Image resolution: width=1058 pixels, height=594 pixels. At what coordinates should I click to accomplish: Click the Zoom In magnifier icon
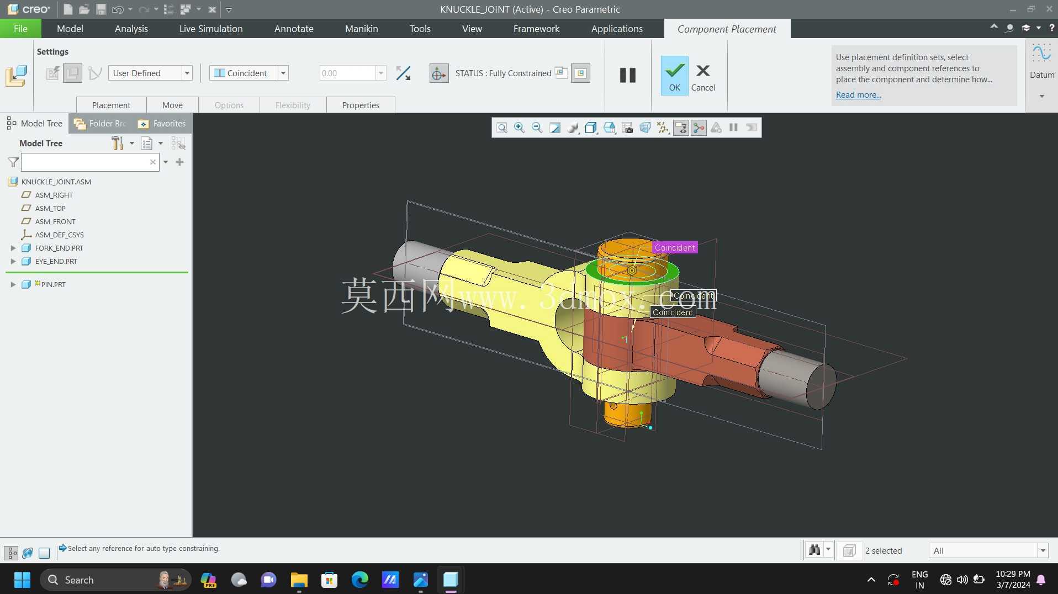[x=519, y=128]
